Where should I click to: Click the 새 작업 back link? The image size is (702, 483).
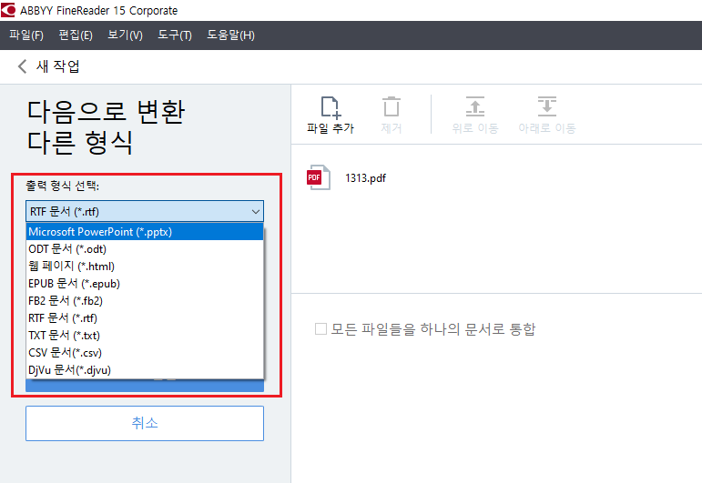point(57,66)
